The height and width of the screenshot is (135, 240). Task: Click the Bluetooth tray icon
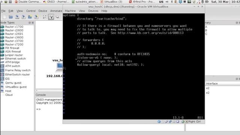click(x=172, y=2)
